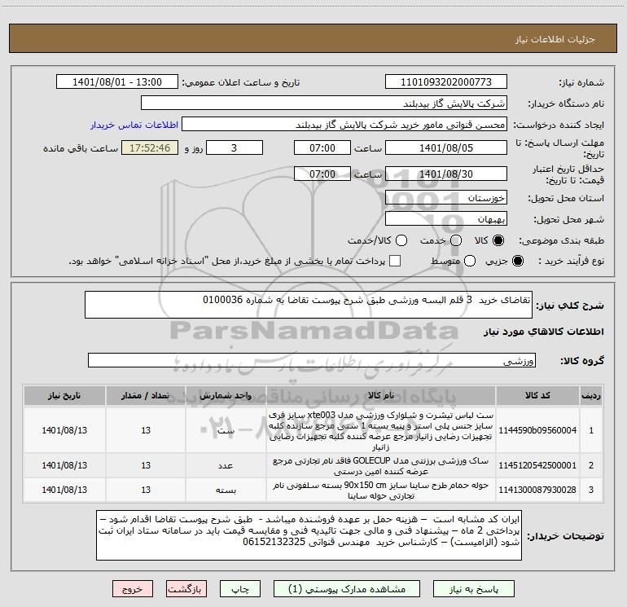Click the buyer name field شرکت پالایش گاز بیدبلند

[x=324, y=103]
